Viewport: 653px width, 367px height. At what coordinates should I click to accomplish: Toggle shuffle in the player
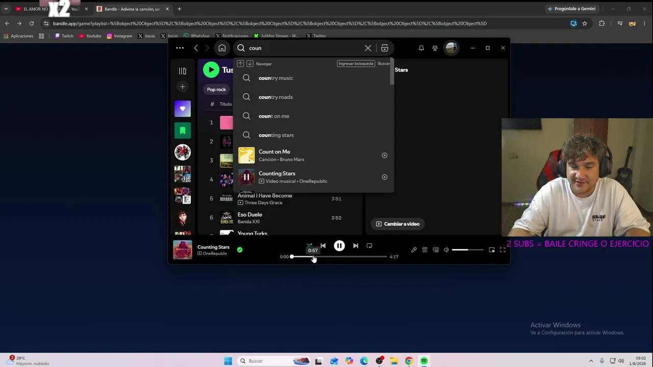coord(309,246)
